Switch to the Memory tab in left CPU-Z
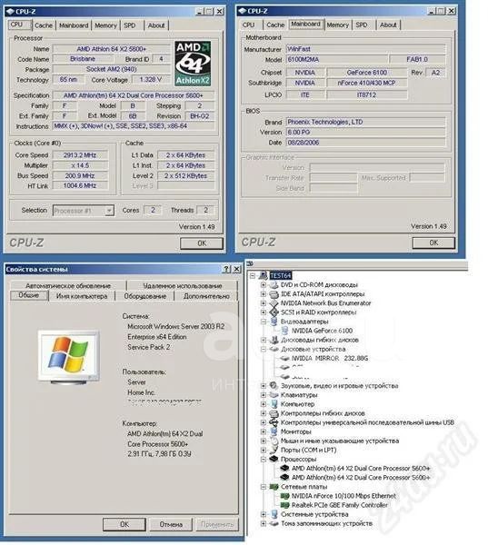 click(x=105, y=25)
